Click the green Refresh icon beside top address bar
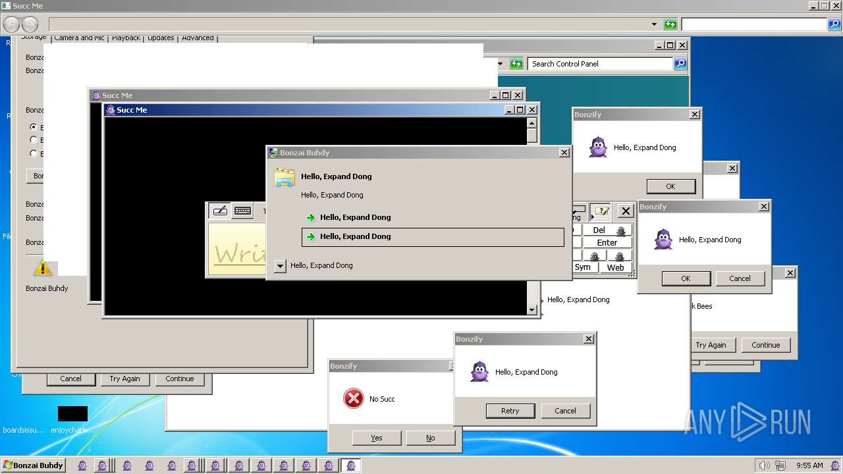The image size is (843, 474). click(x=670, y=24)
